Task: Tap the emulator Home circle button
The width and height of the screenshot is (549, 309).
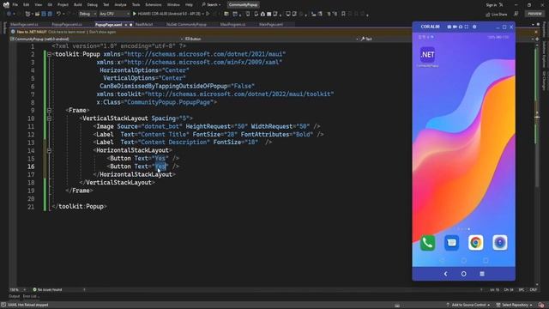Action: click(463, 274)
